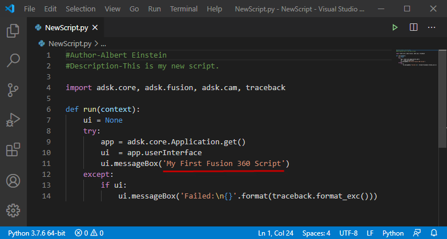This screenshot has height=239, width=447.
Task: Go to line via Ln 1, Col 24
Action: [x=276, y=233]
